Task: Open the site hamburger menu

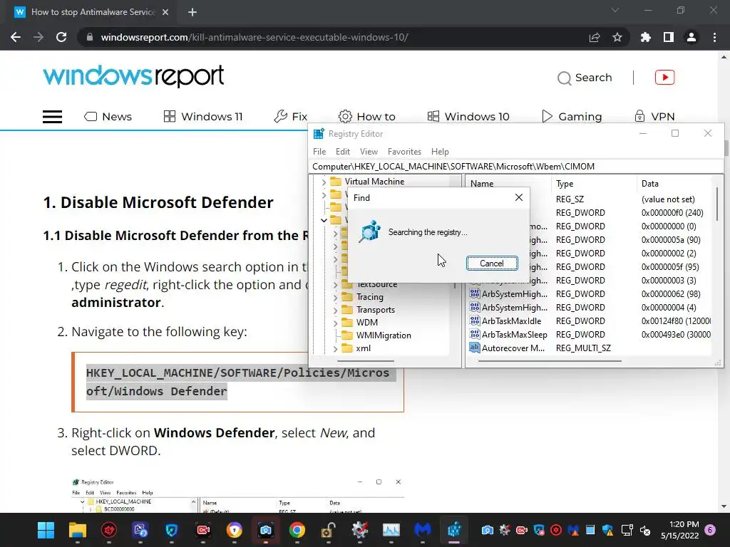Action: tap(52, 116)
